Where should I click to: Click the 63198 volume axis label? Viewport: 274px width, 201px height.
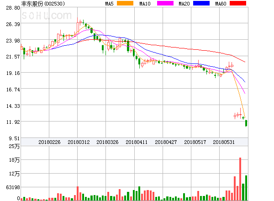(x=13, y=187)
